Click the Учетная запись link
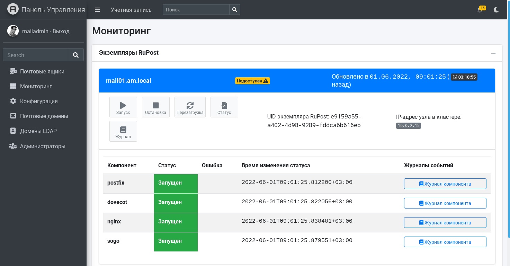Viewport: 510px width, 266px height. [x=131, y=10]
